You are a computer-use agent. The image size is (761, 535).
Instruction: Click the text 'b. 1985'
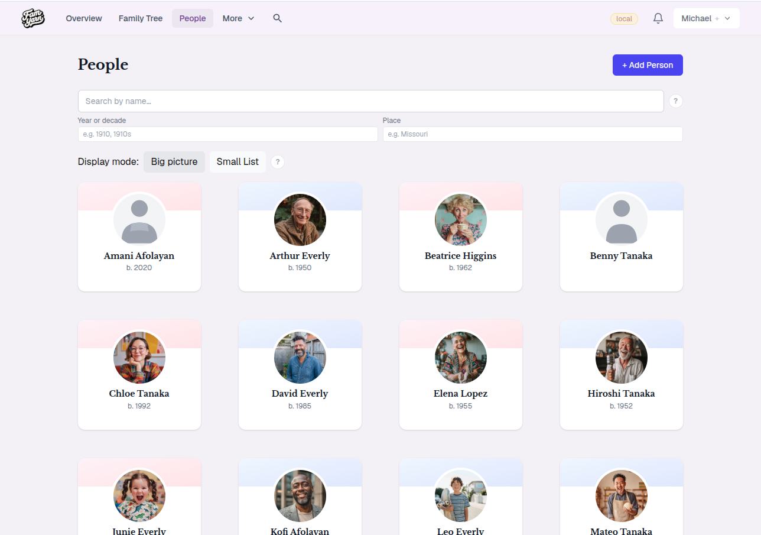pos(300,406)
